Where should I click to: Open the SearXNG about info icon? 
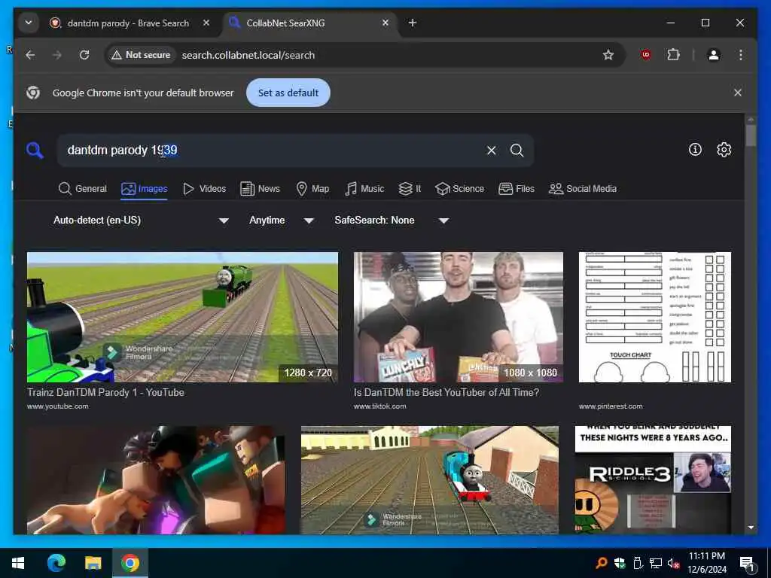click(x=695, y=150)
